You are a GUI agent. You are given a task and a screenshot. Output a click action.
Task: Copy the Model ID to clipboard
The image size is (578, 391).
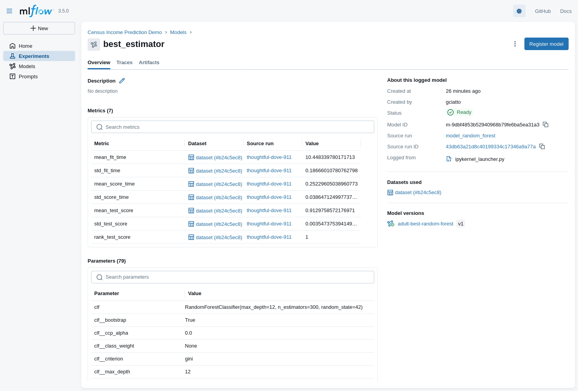pyautogui.click(x=546, y=124)
